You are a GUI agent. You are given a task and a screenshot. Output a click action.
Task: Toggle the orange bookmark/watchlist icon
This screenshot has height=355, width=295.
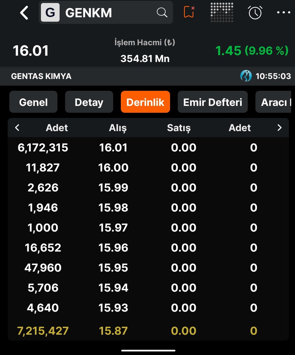[x=189, y=12]
